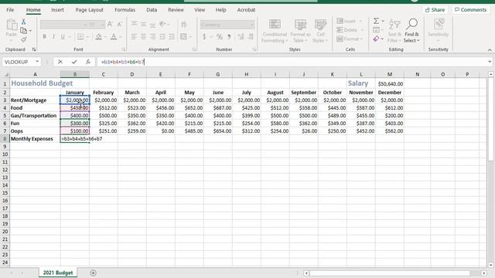Click the Decrease Font Size icon
Viewport: 495px width, 278px height.
click(119, 24)
